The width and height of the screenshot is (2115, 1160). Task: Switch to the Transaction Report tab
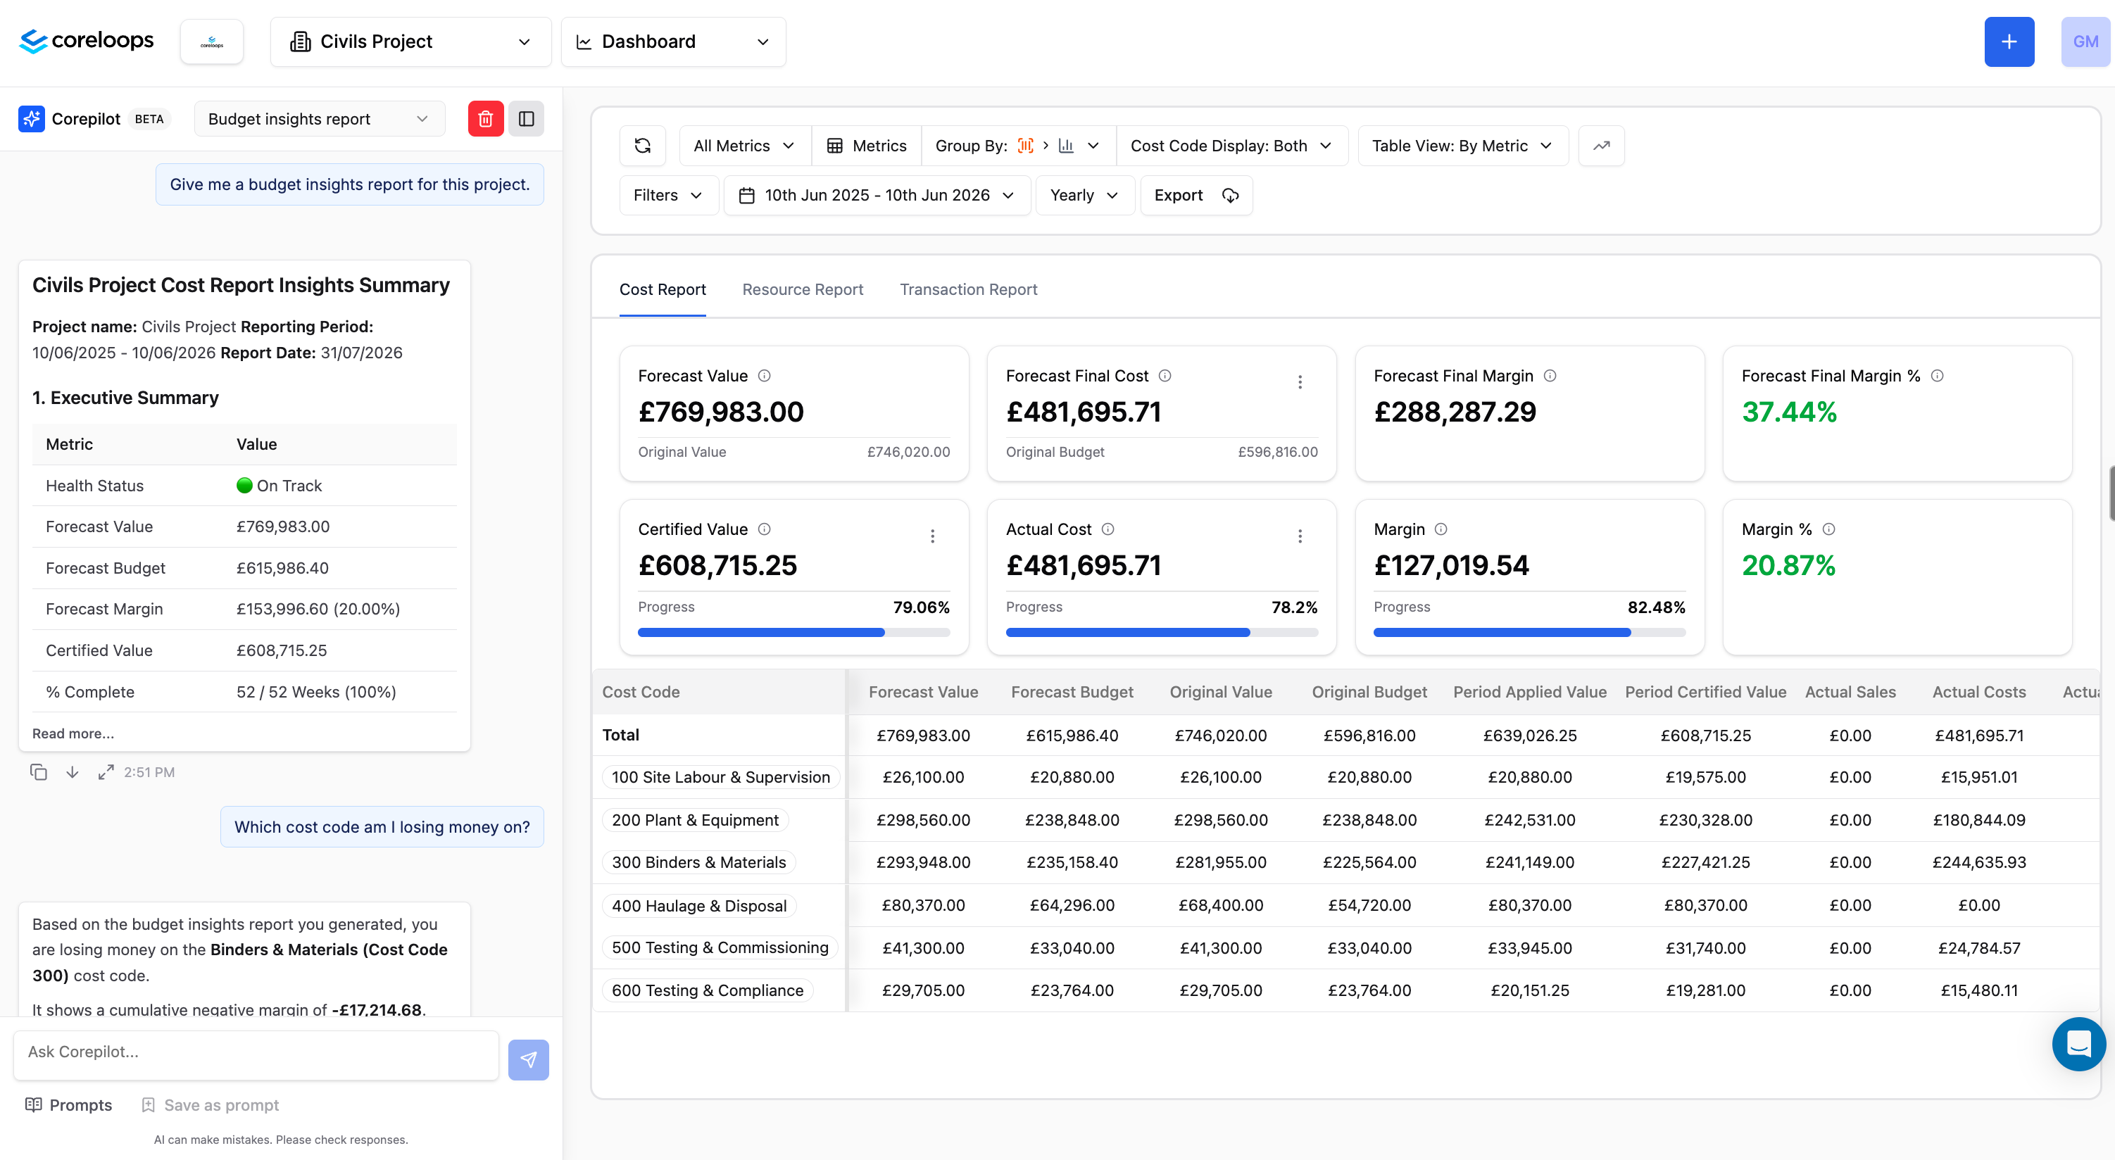pyautogui.click(x=968, y=289)
